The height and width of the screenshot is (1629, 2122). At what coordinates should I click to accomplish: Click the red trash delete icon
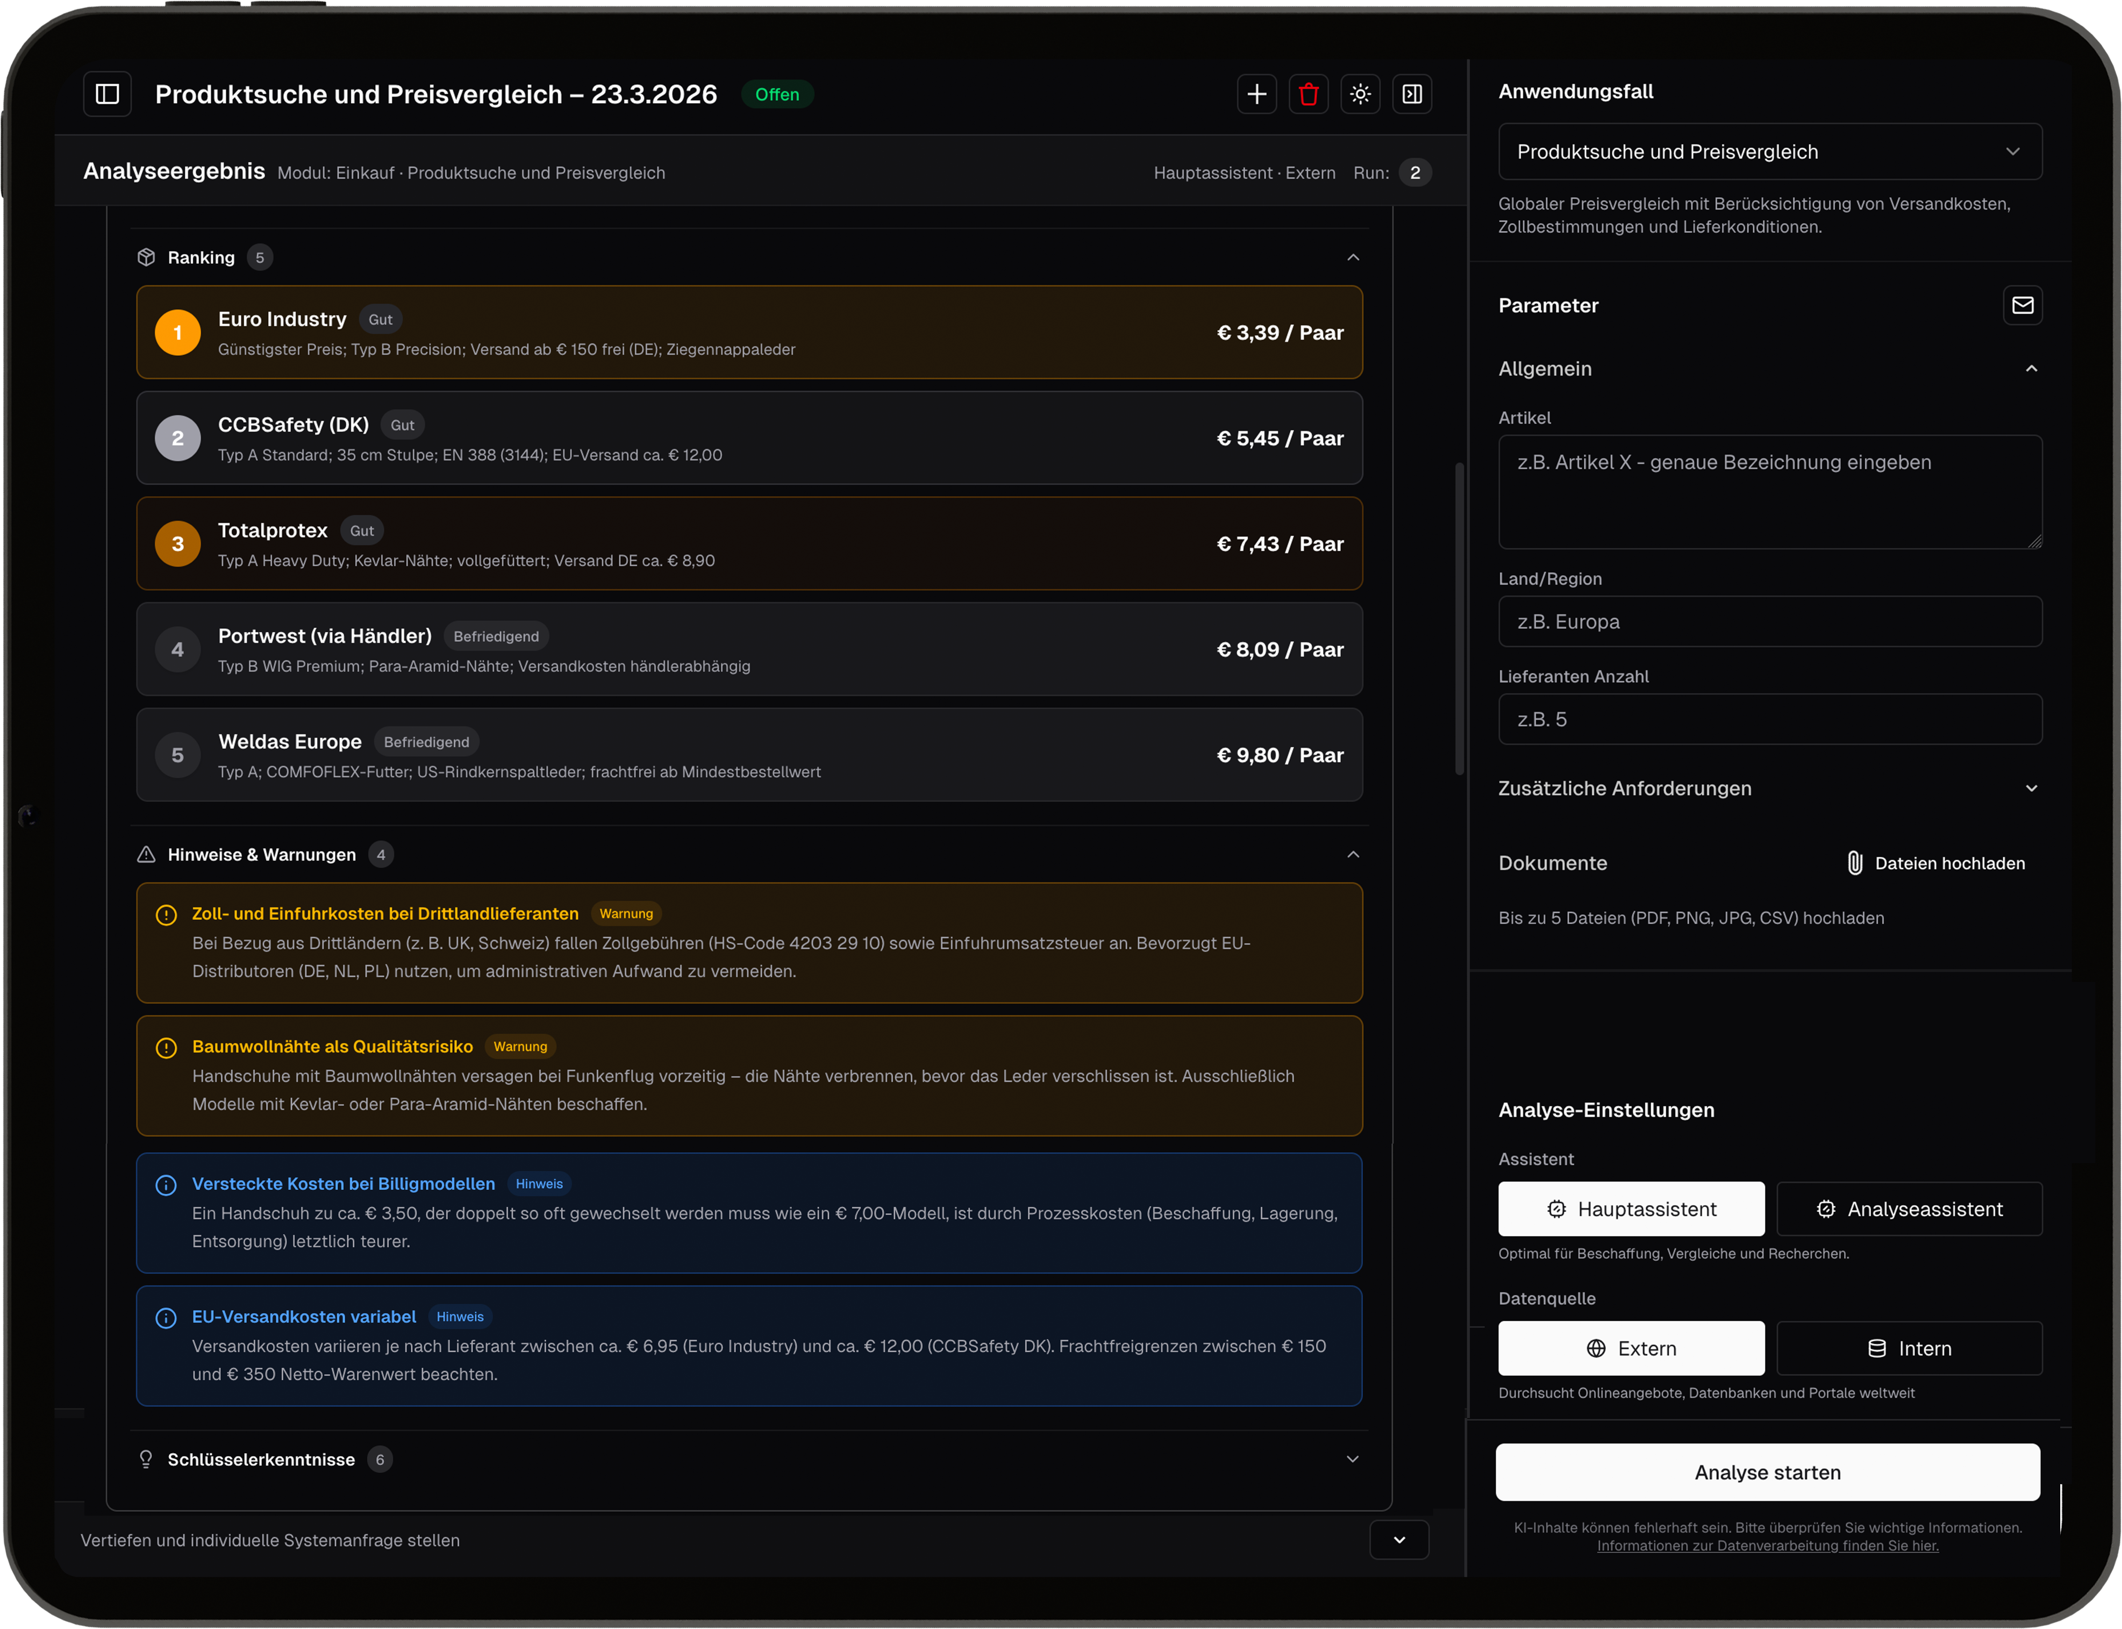1308,94
